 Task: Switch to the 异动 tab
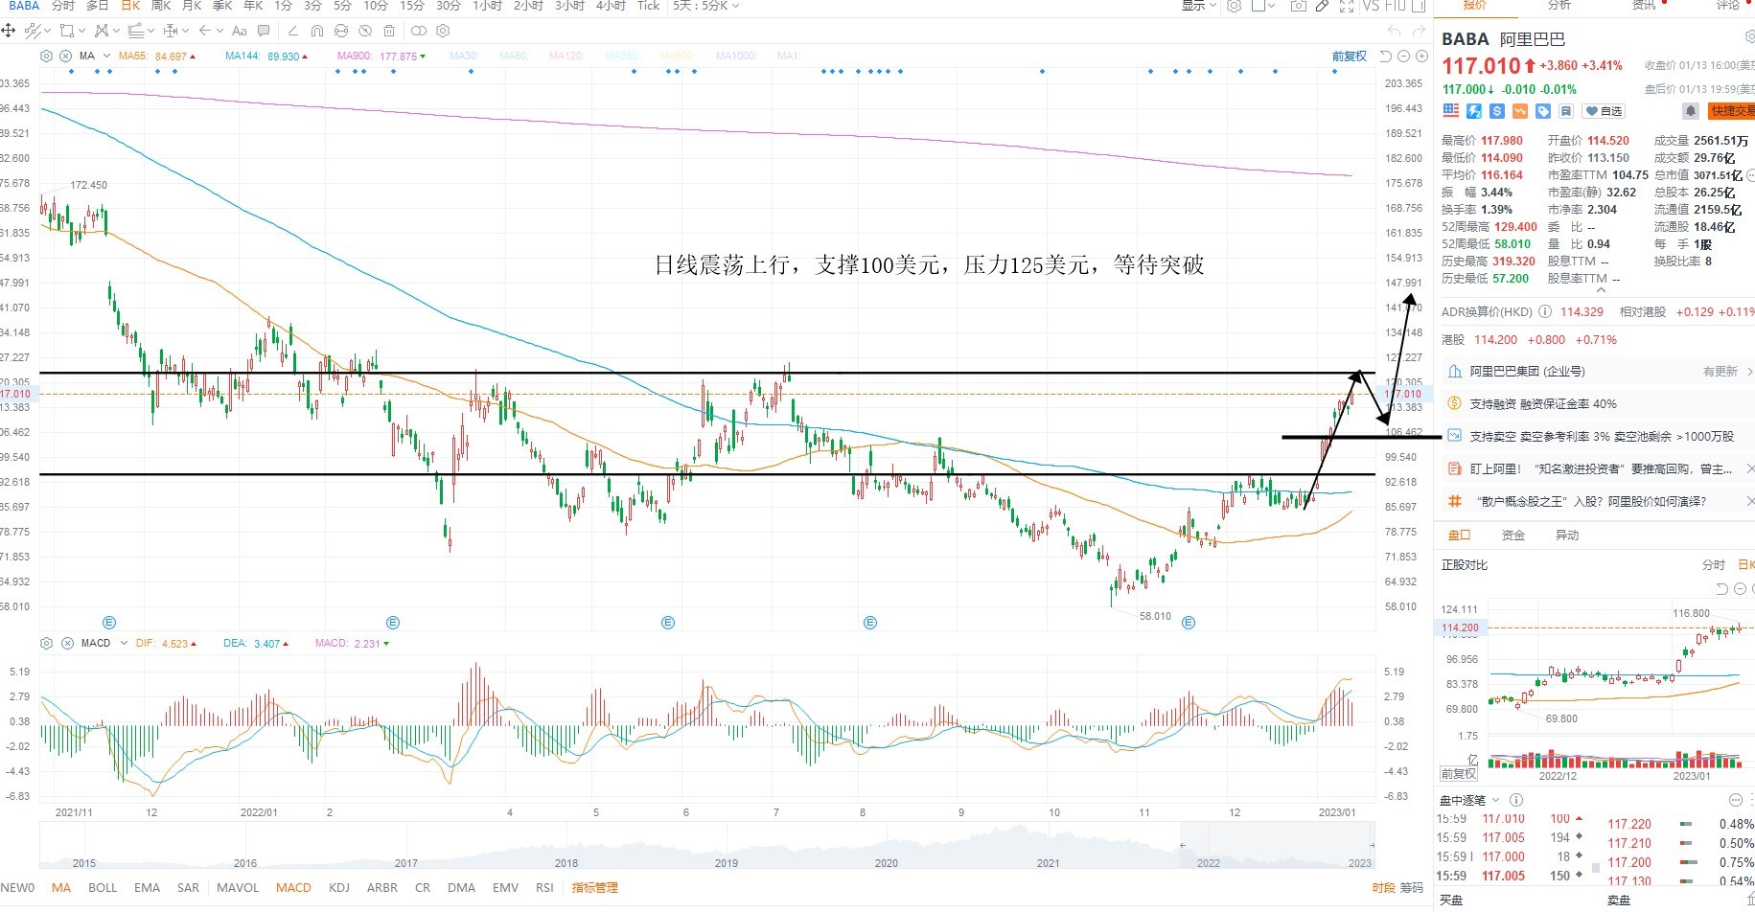coord(1567,536)
